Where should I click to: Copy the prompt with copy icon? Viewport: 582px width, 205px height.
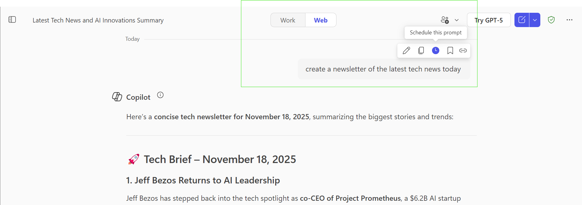coord(421,50)
